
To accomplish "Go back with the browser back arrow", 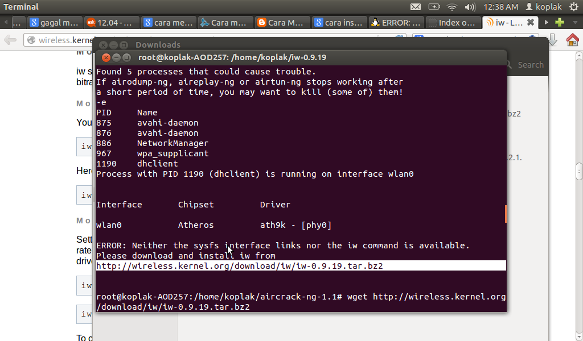I will tap(10, 40).
